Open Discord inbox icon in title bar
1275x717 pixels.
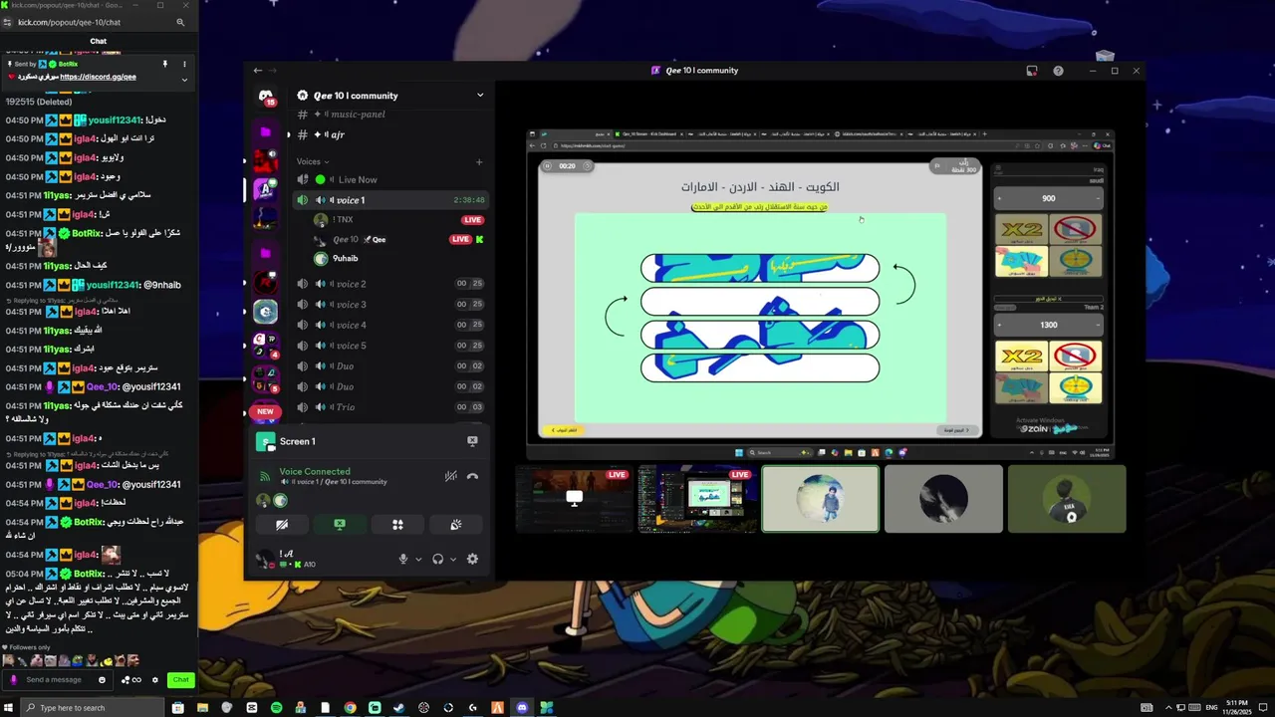point(1032,71)
